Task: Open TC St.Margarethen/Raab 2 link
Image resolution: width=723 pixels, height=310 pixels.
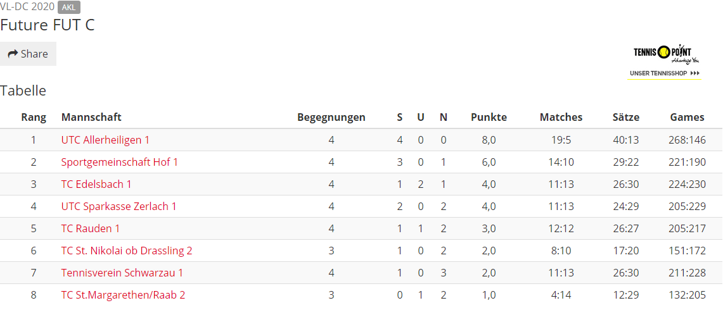Action: coord(123,295)
